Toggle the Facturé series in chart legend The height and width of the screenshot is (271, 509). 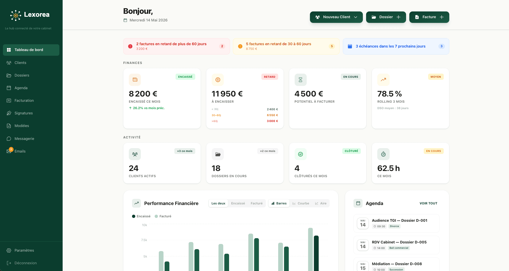(x=163, y=216)
